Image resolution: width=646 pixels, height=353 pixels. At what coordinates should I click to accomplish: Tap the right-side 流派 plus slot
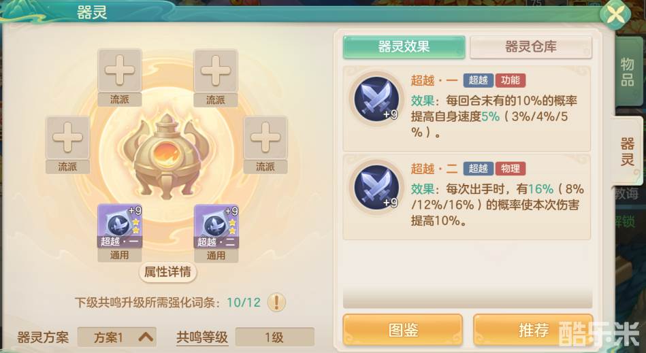pos(265,137)
